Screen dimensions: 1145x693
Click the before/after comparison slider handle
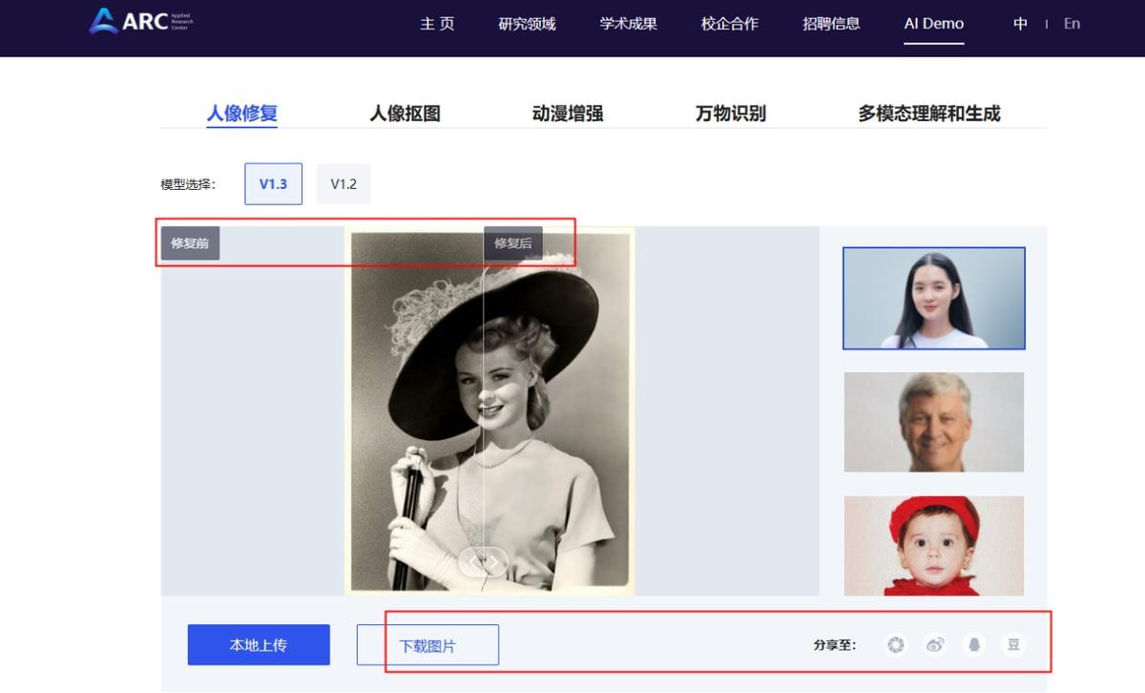(x=484, y=562)
